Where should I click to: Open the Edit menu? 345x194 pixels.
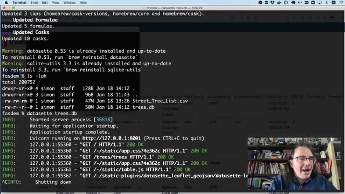[45, 3]
